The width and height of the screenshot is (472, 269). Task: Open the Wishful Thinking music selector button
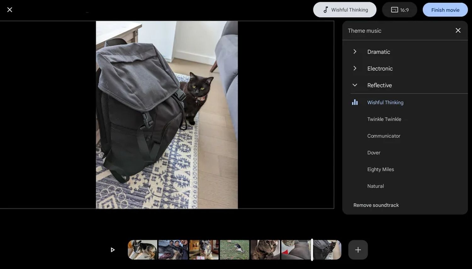coord(345,10)
